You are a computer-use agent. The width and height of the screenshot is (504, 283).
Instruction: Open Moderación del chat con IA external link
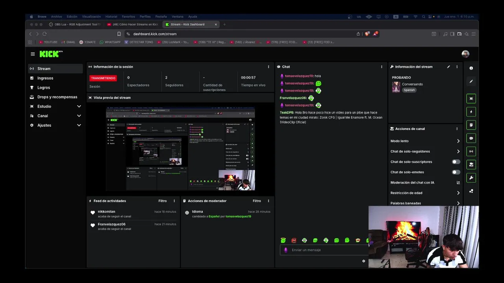[x=458, y=182]
